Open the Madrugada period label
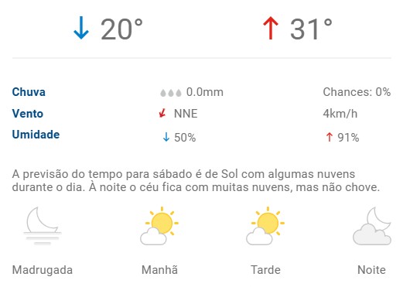Screen dimensions: 403x287 pos(43,270)
